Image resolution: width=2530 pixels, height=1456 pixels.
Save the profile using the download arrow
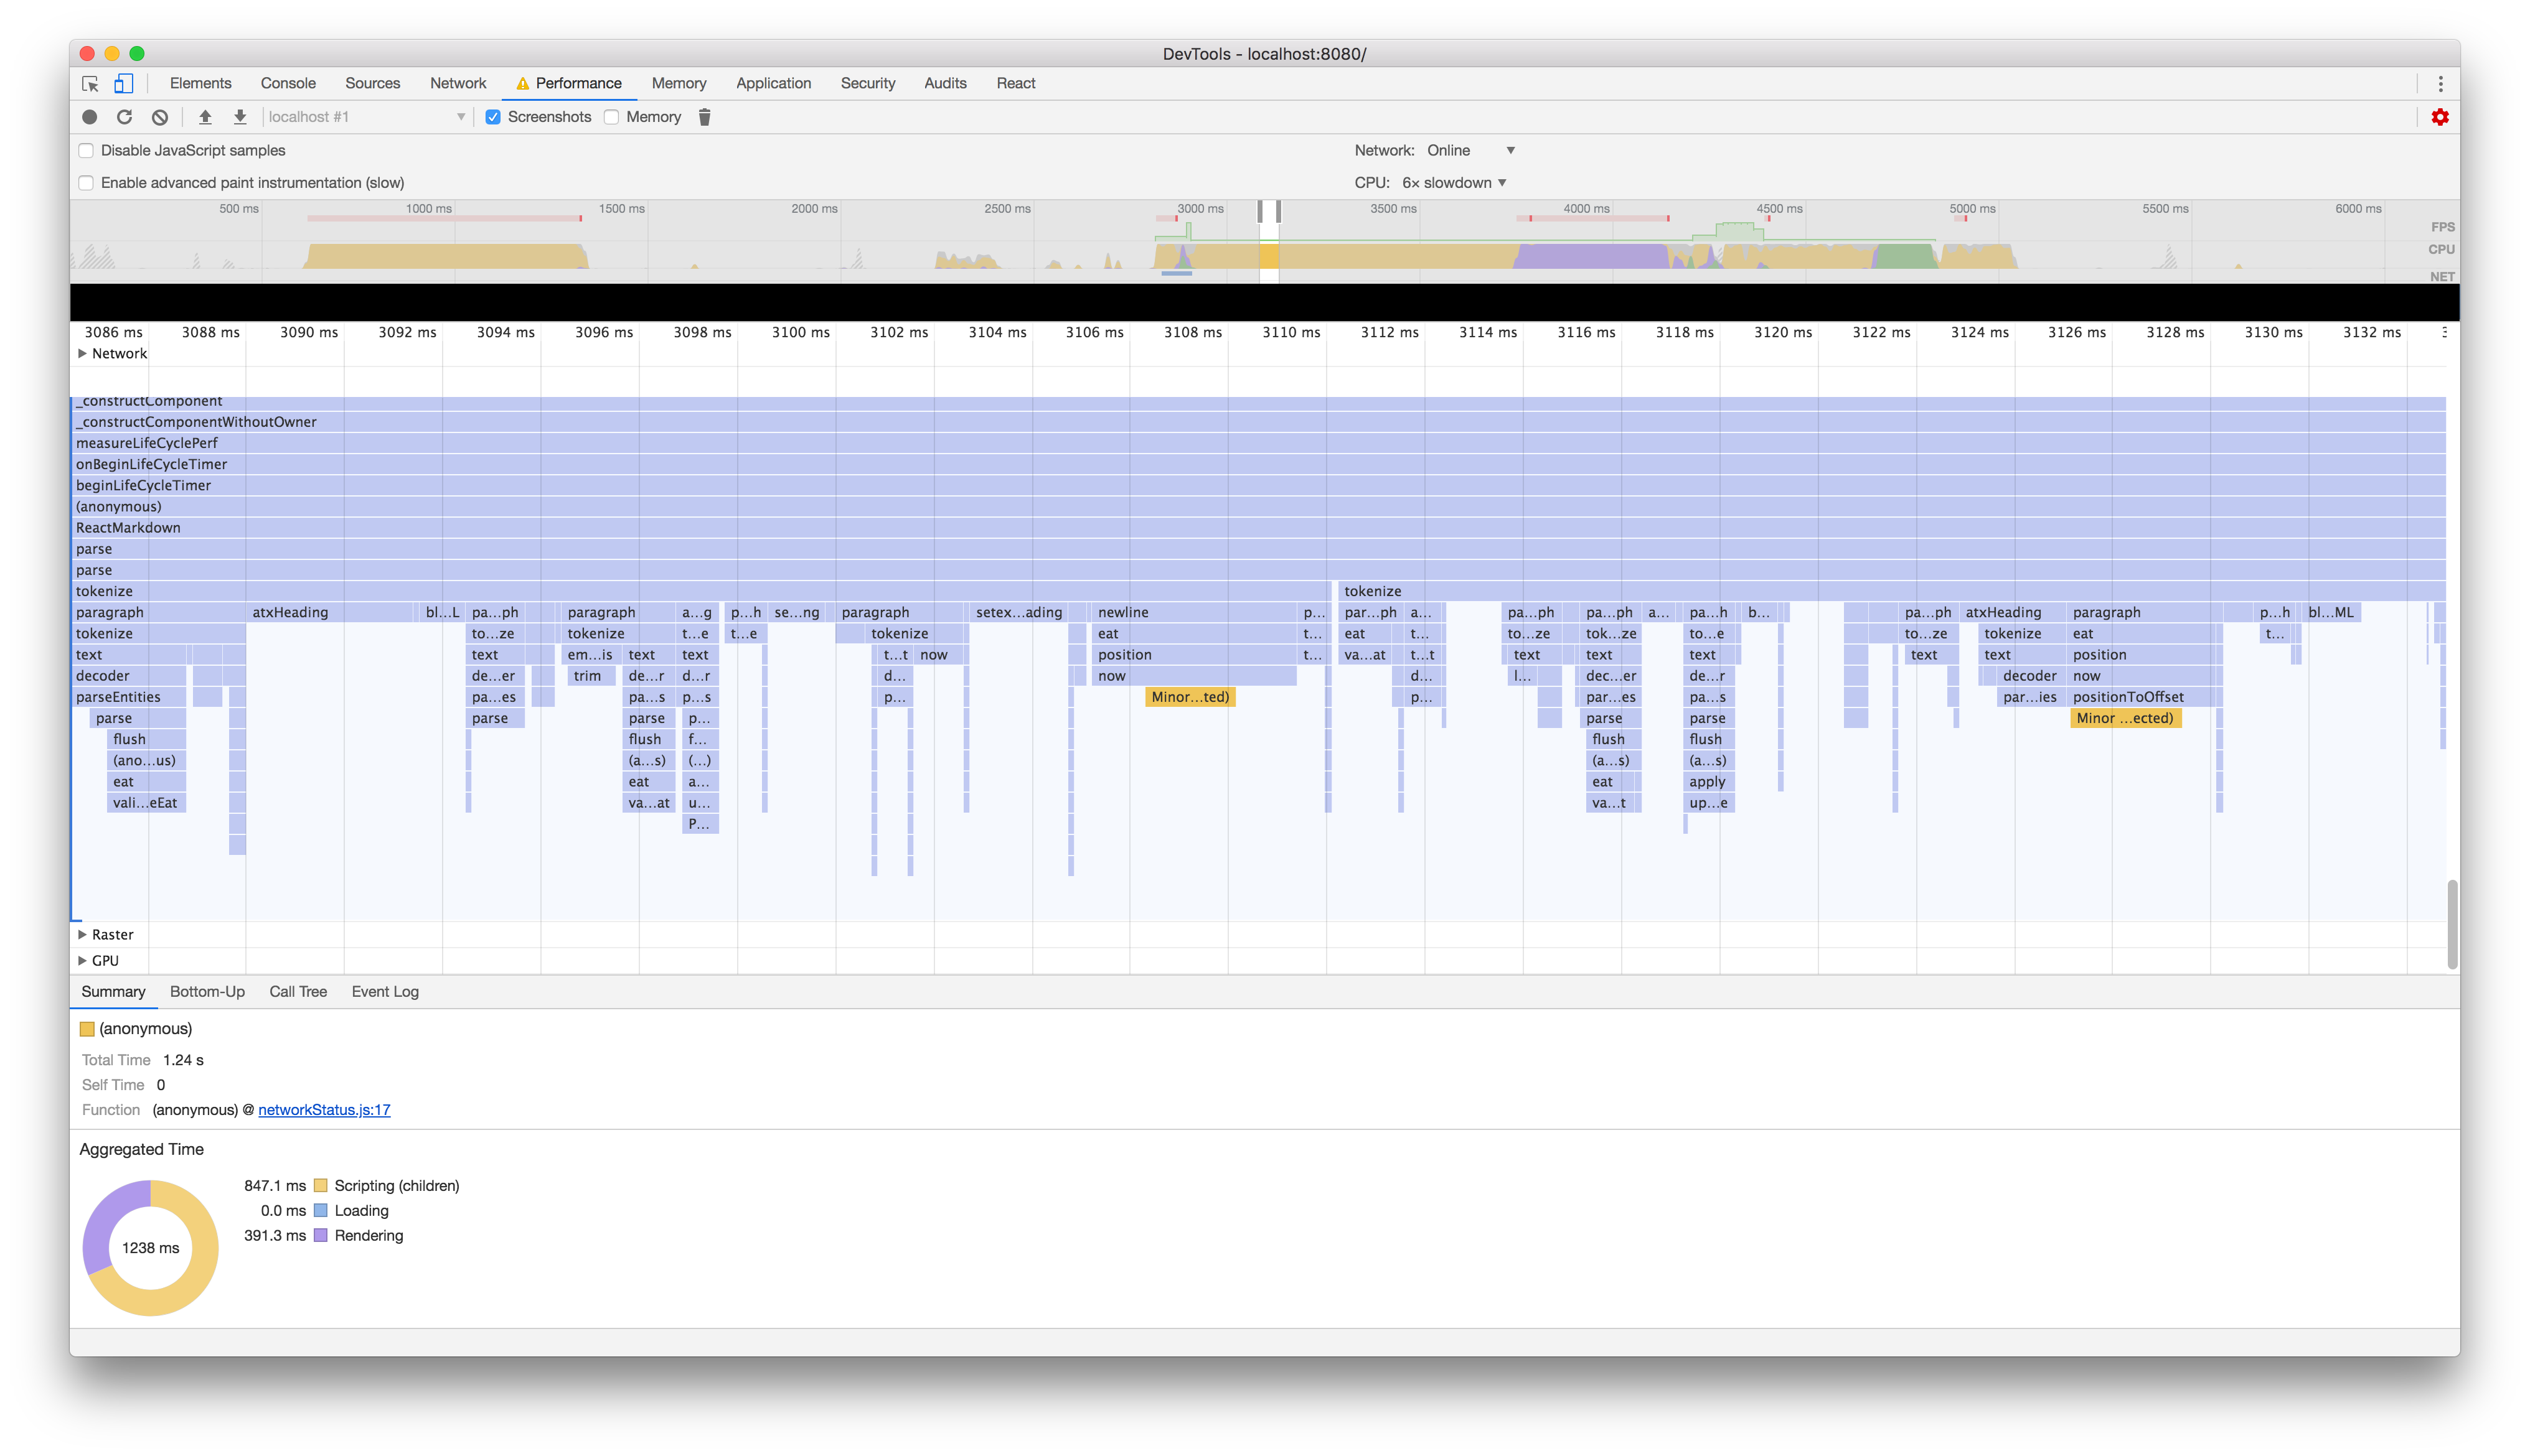click(x=240, y=117)
